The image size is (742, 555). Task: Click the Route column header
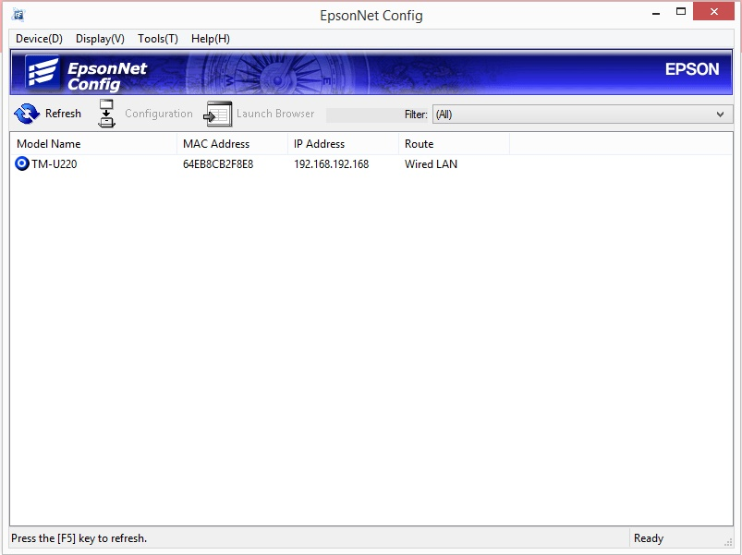[x=453, y=144]
